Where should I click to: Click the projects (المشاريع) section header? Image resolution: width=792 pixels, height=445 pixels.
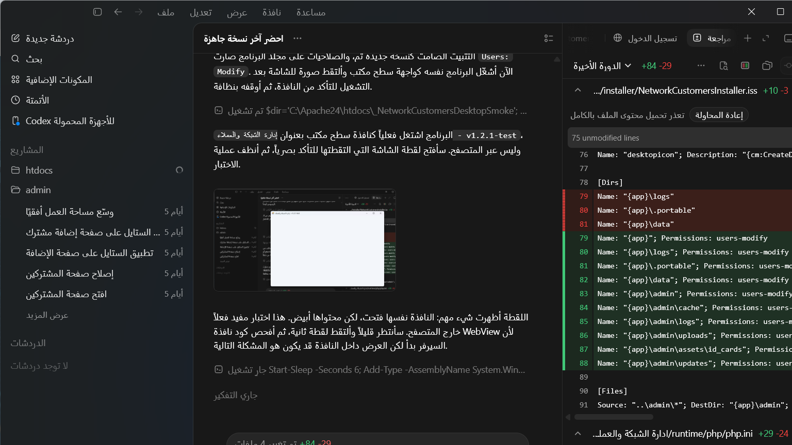[27, 150]
